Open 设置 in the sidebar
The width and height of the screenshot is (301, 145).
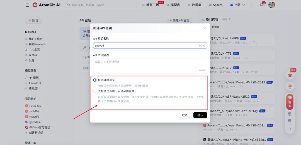[x=30, y=60]
